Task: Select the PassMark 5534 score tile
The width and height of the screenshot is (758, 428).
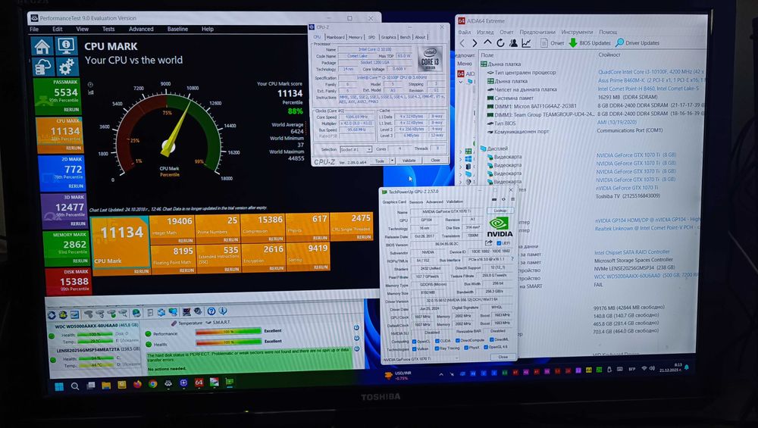Action: (58, 96)
